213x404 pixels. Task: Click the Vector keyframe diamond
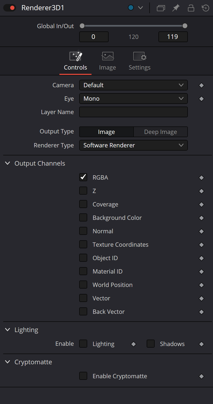pos(201,299)
